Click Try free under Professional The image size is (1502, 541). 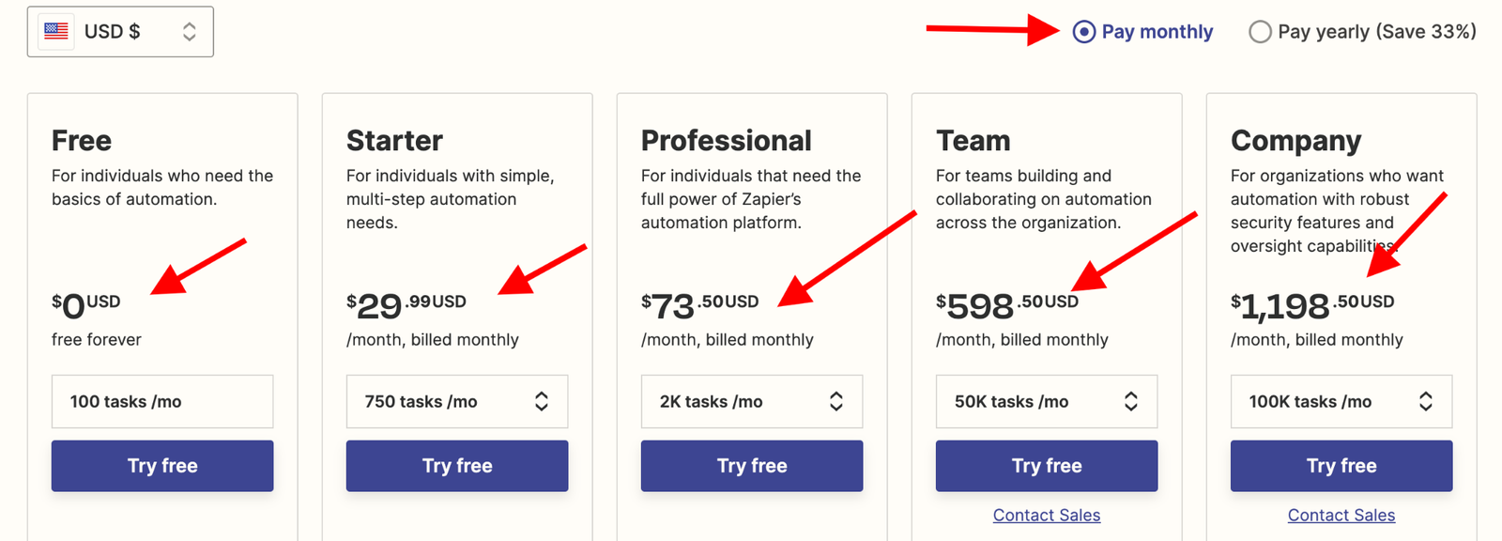click(752, 466)
